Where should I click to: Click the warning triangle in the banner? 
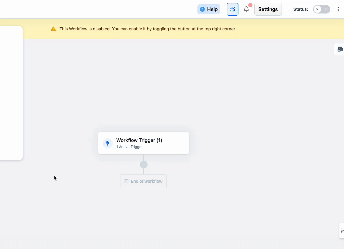[53, 29]
